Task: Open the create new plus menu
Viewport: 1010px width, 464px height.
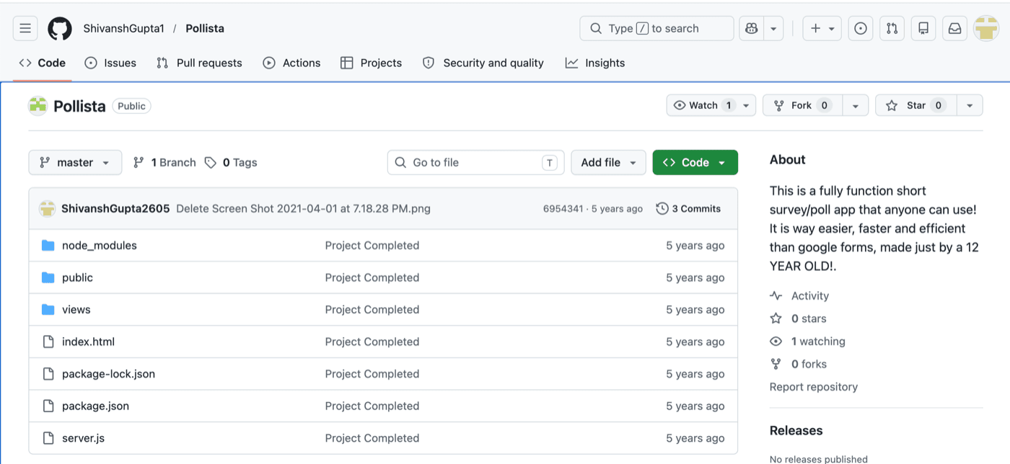Action: coord(822,28)
